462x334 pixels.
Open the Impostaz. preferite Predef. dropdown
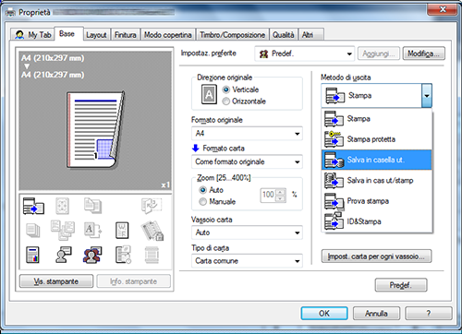[304, 54]
